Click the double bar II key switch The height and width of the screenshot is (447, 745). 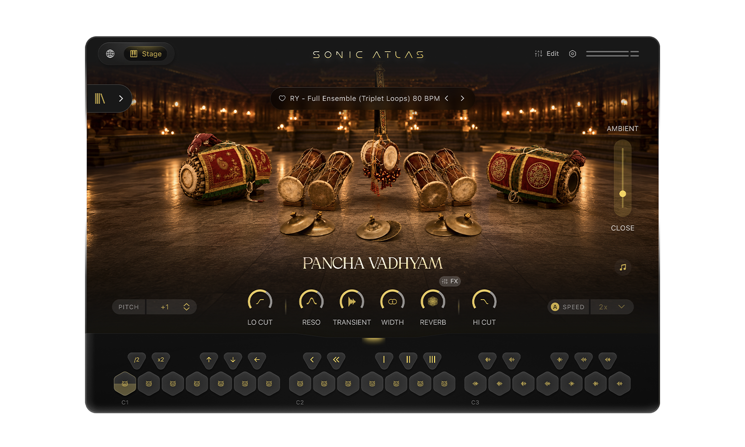click(408, 360)
